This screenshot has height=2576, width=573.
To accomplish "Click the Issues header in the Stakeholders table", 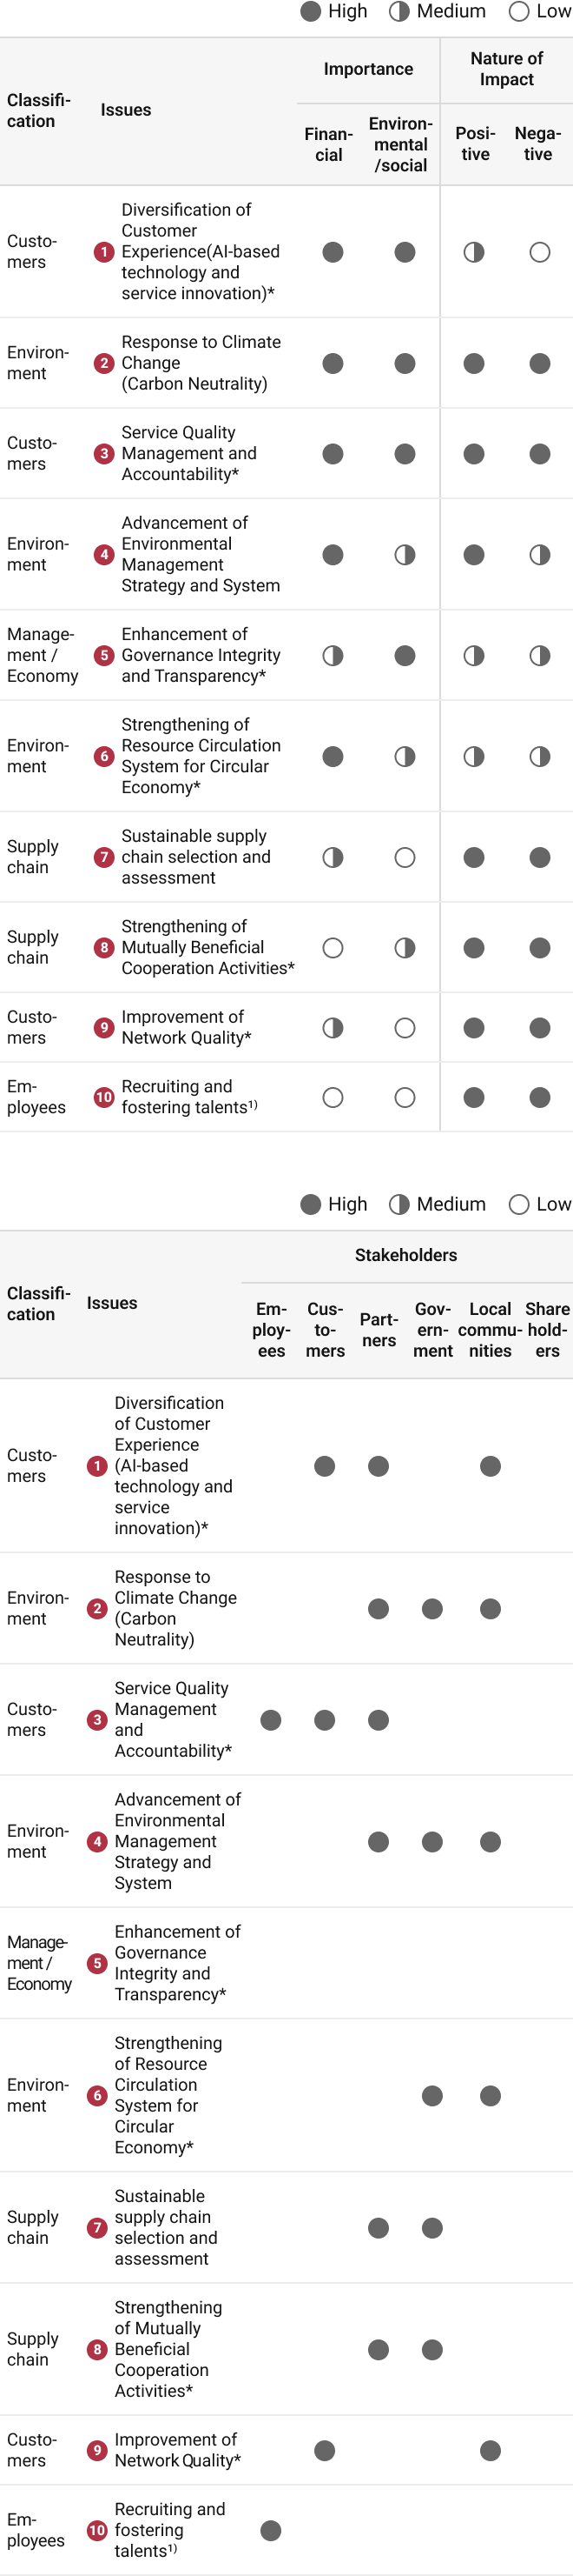I will click(112, 1303).
